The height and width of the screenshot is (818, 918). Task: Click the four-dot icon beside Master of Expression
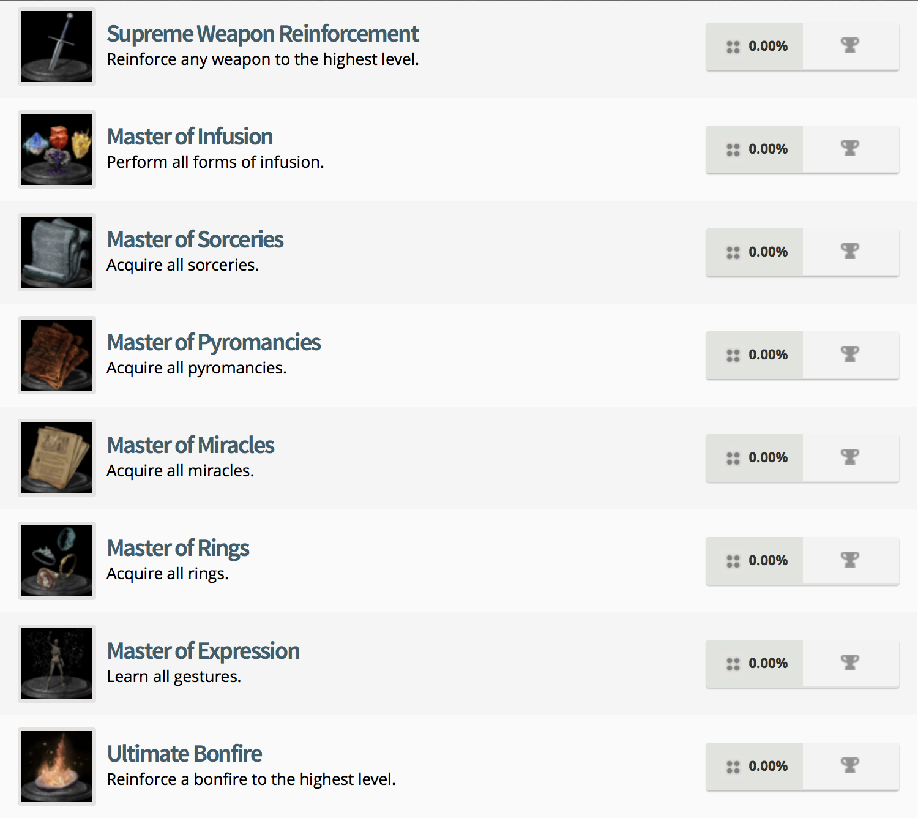pos(733,662)
